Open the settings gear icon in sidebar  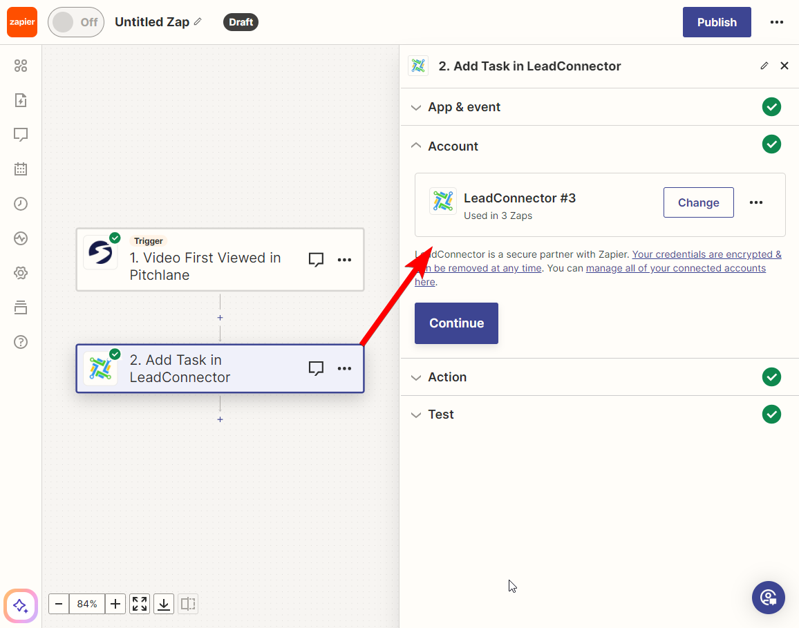[21, 273]
